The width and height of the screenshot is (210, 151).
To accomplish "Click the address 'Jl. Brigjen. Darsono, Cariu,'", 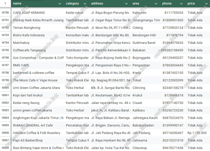I will (x=110, y=125).
